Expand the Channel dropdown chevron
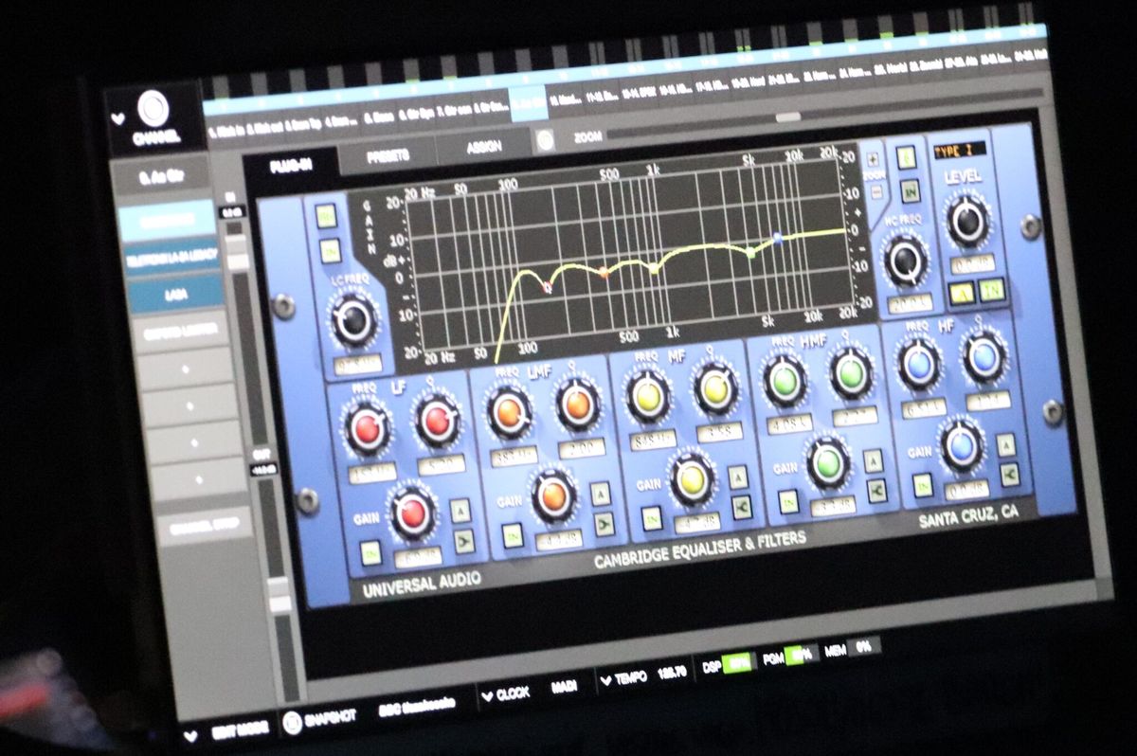The width and height of the screenshot is (1137, 756). tap(117, 119)
